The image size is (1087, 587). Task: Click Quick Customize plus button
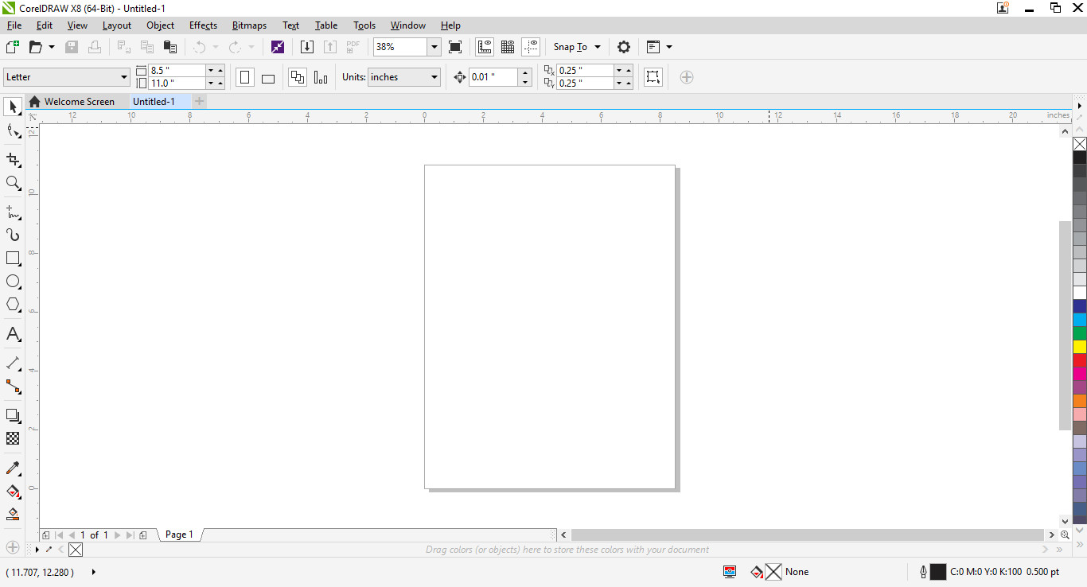[x=687, y=77]
